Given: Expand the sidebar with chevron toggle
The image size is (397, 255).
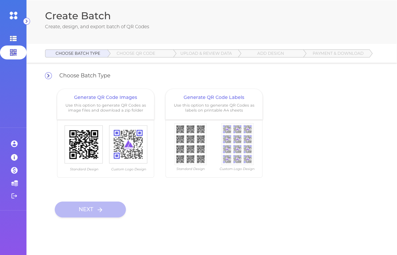Looking at the screenshot, I should click(x=27, y=21).
